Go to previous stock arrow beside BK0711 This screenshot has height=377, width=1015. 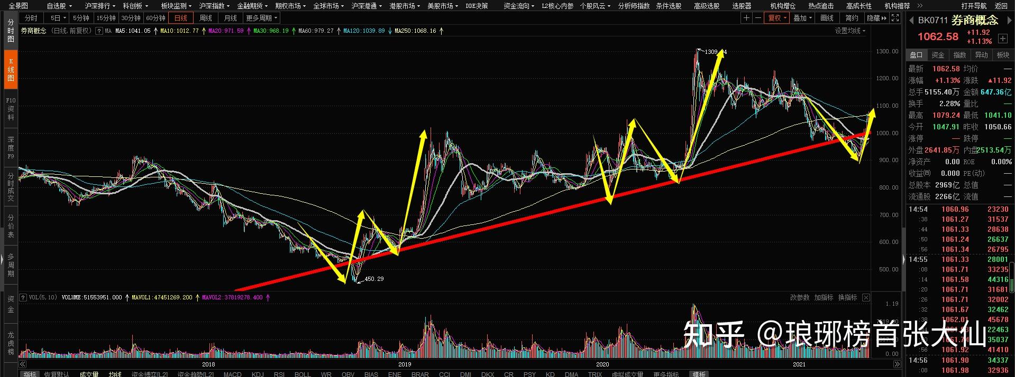coord(911,21)
